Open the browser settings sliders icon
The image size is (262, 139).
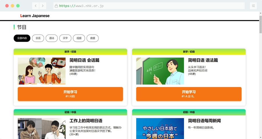click(x=253, y=6)
